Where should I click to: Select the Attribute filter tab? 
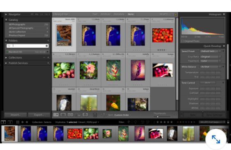pos(106,14)
